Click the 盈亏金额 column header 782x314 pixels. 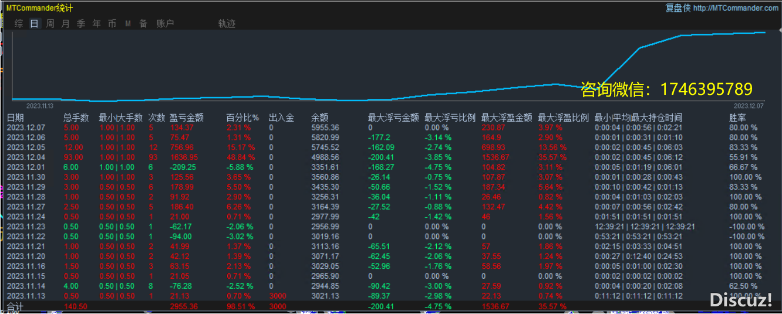coord(186,118)
